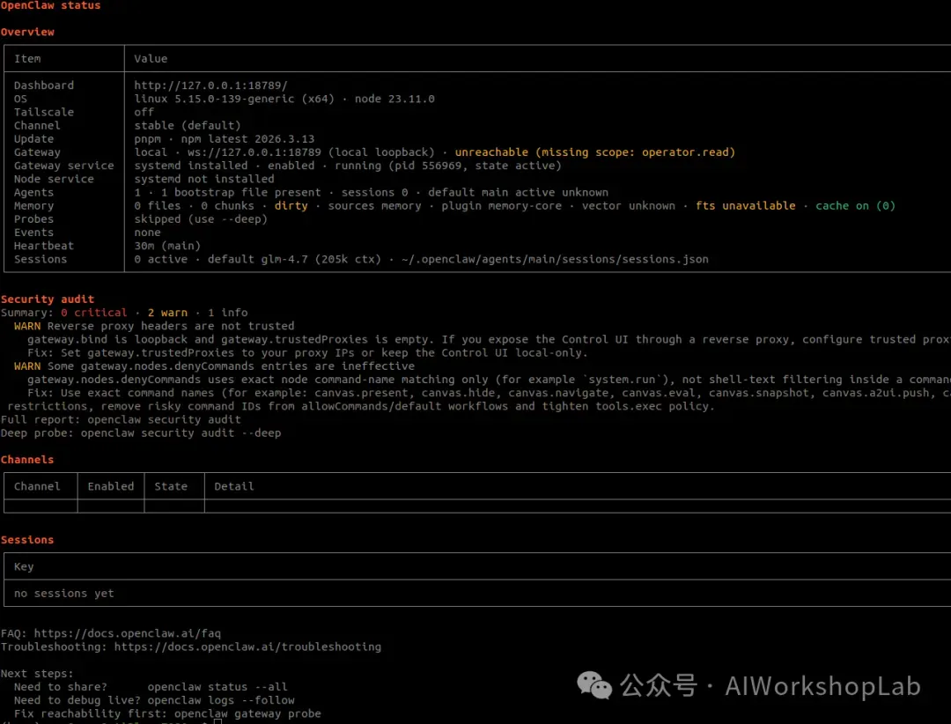The height and width of the screenshot is (724, 951).
Task: Click 'openclaw status --all' command
Action: tap(217, 686)
